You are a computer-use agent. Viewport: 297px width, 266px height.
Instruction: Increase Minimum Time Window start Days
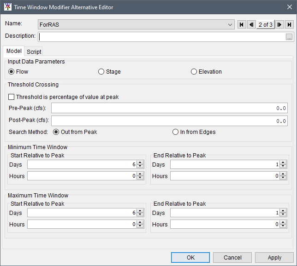[140, 162]
